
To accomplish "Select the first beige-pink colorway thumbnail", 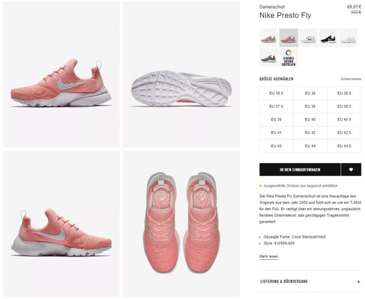I will pos(269,38).
